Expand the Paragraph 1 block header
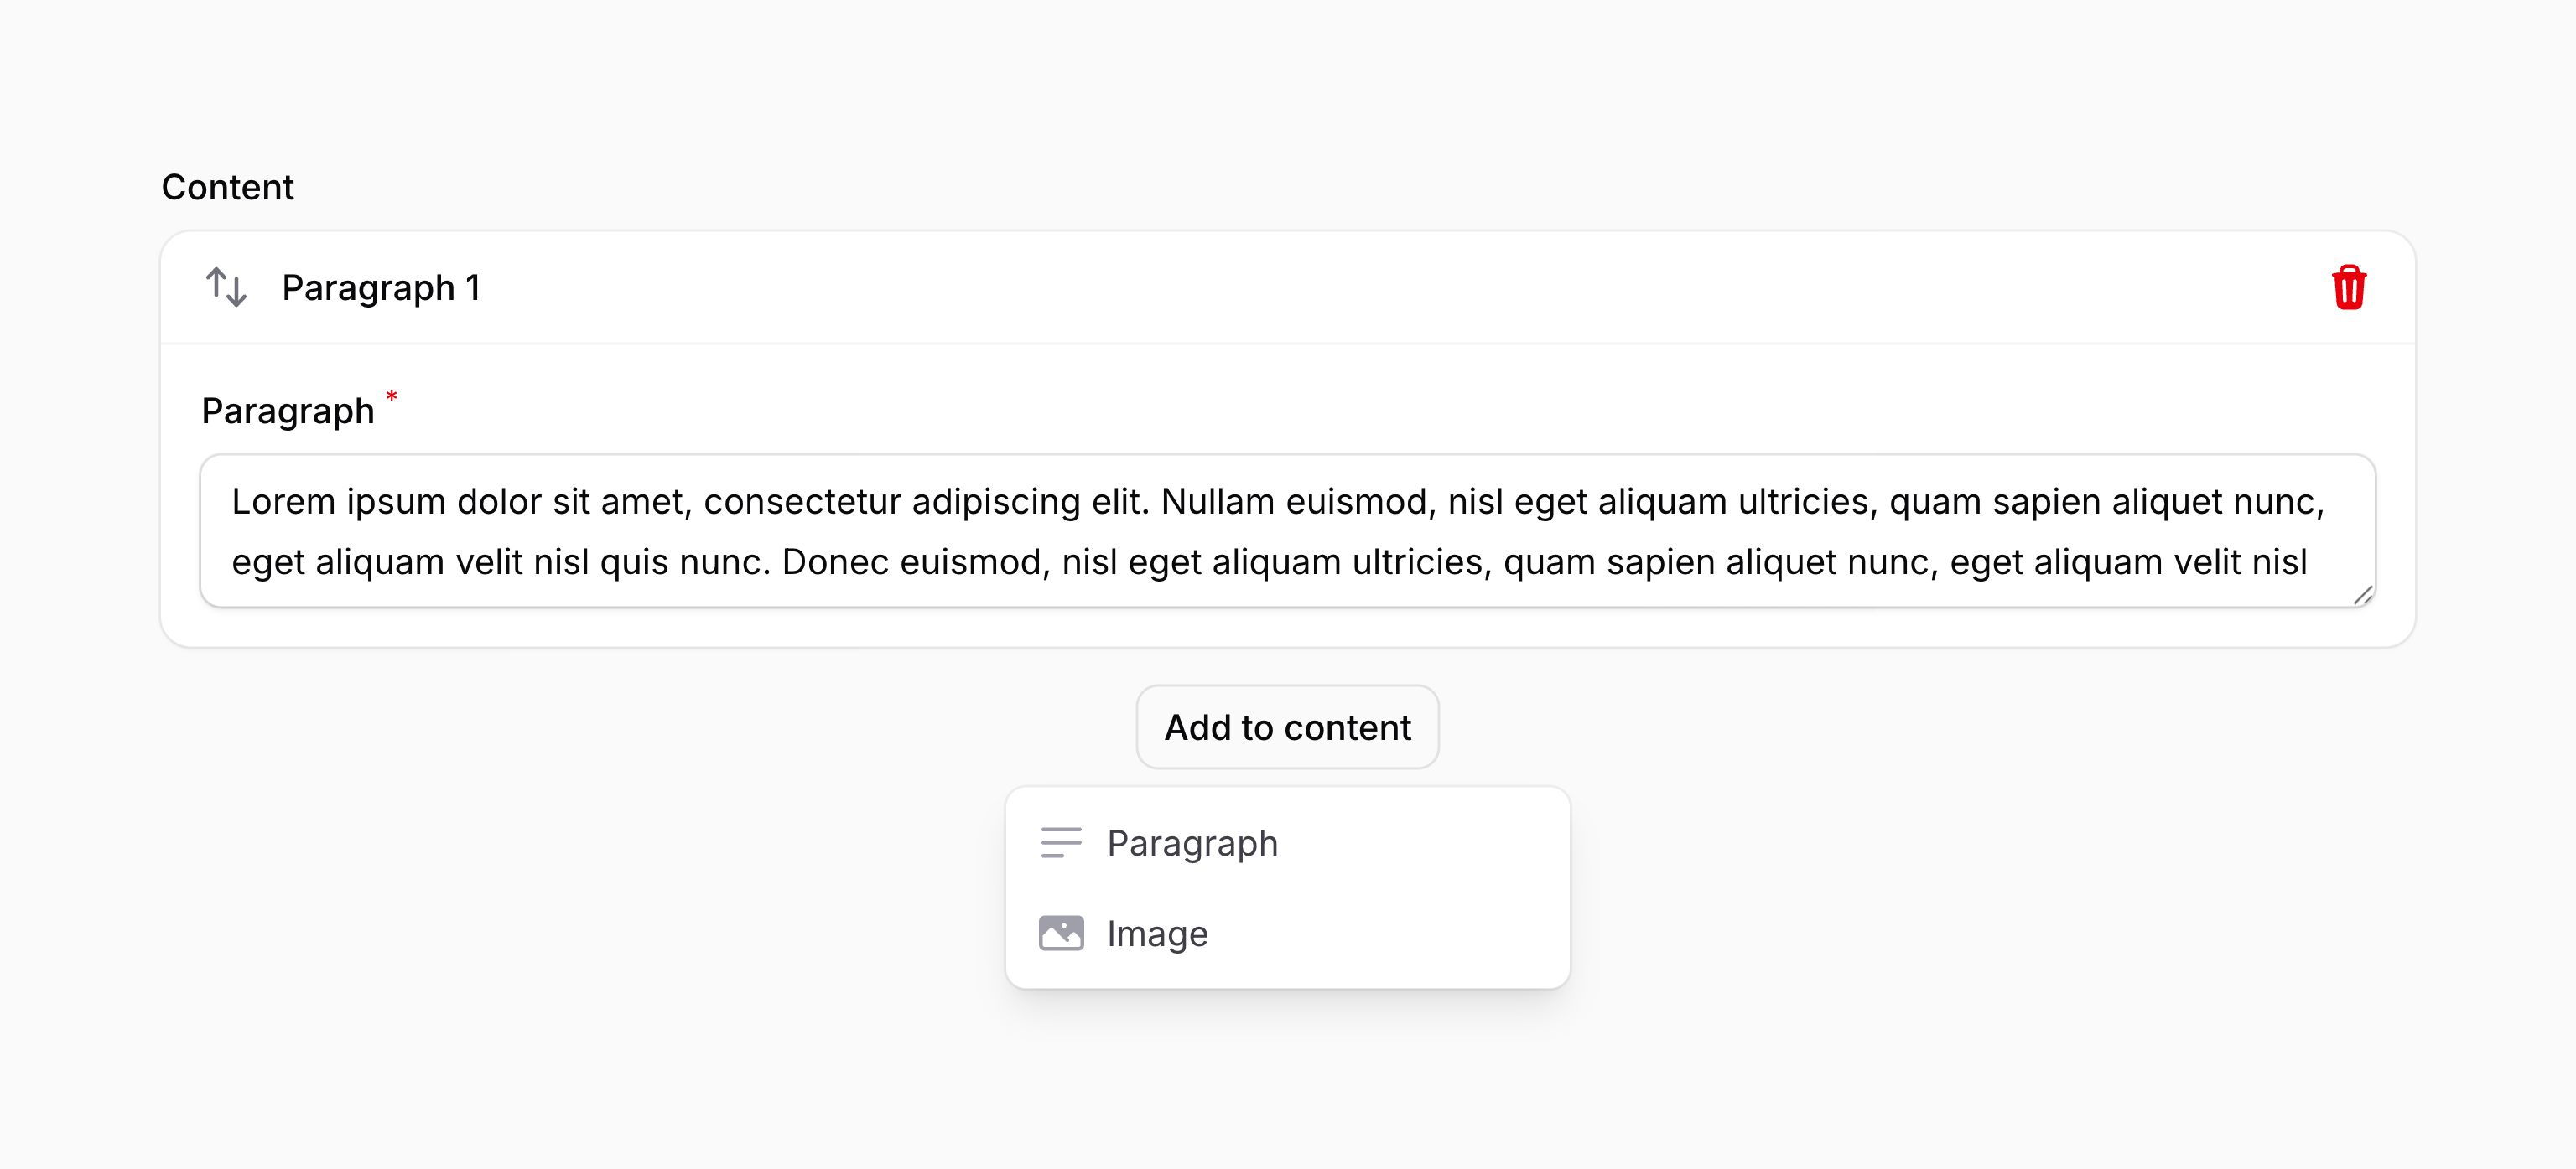This screenshot has width=2576, height=1169. tap(383, 287)
